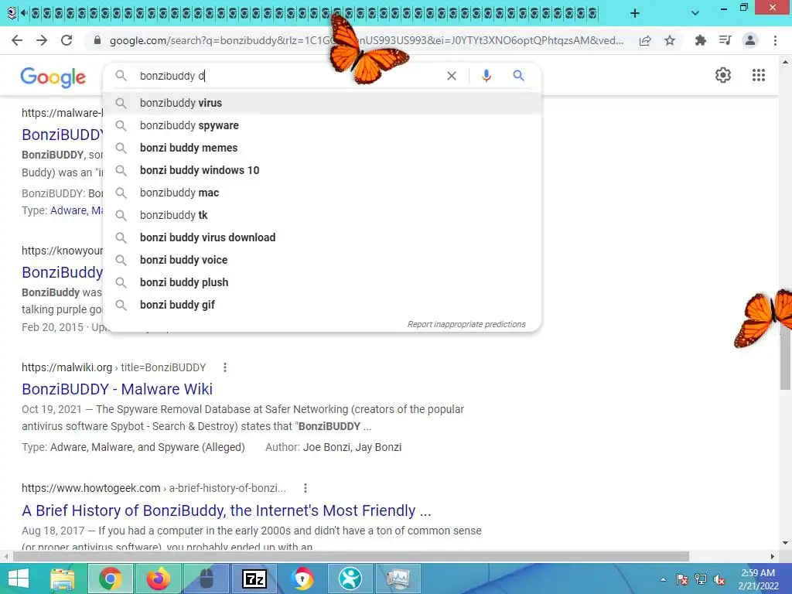Click the malwiki.org URL breadcrumb
The width and height of the screenshot is (792, 594).
pos(114,367)
